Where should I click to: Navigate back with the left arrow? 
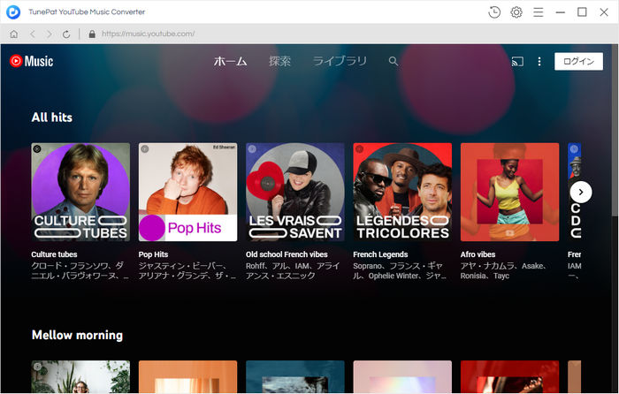click(33, 34)
